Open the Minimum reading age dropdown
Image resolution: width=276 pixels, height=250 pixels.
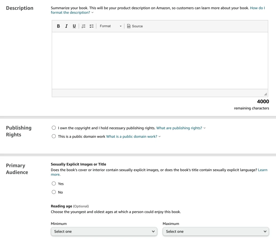(x=104, y=231)
